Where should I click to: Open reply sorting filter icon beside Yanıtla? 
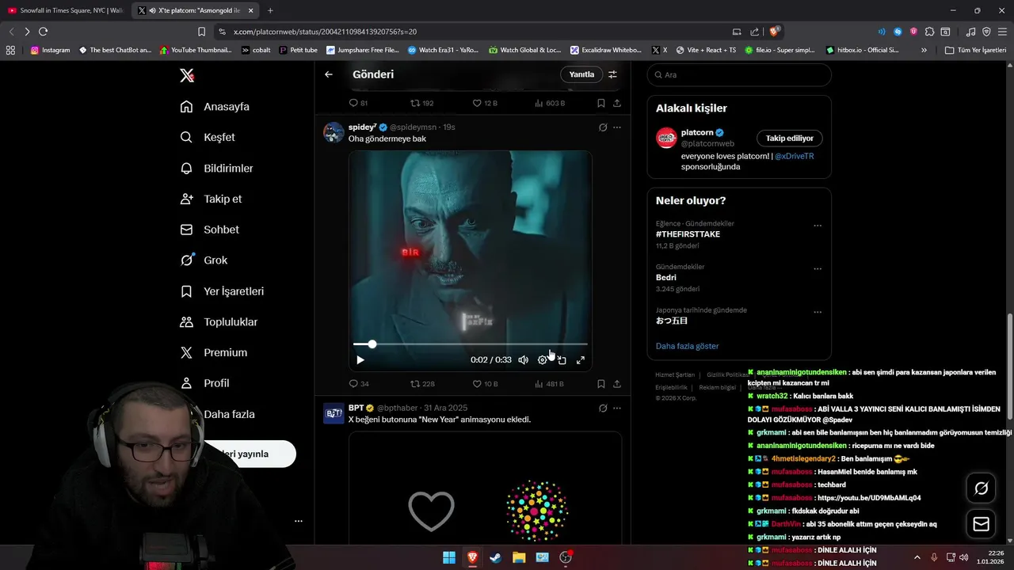[612, 74]
